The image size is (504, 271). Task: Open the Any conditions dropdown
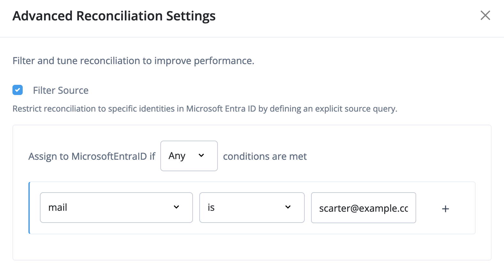[x=189, y=156]
